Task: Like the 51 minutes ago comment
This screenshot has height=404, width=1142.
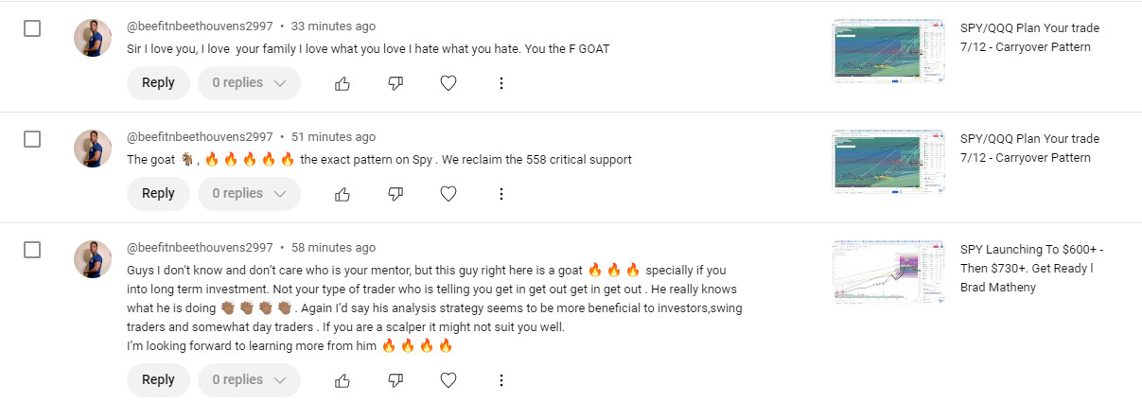Action: coord(343,194)
